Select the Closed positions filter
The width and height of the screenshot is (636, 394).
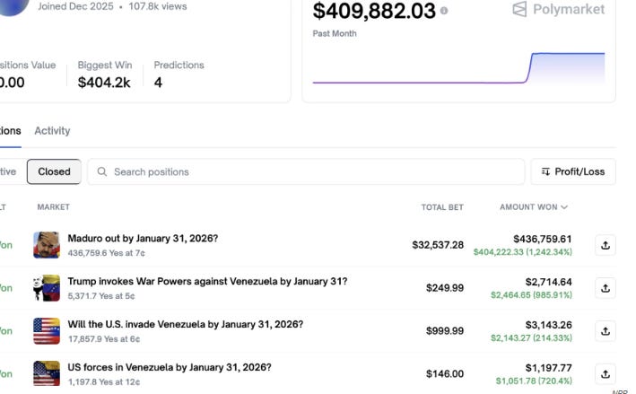pyautogui.click(x=54, y=171)
